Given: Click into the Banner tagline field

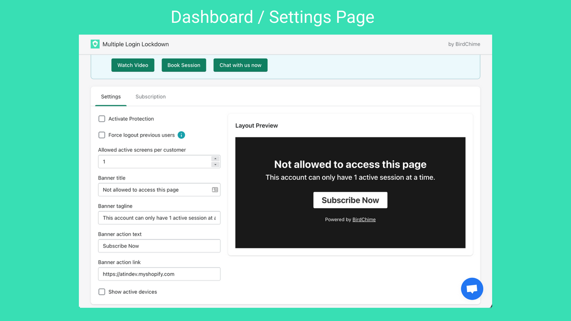Looking at the screenshot, I should [159, 218].
